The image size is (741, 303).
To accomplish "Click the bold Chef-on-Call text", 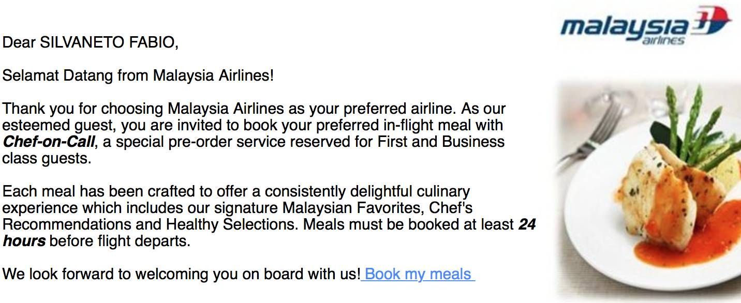I will pyautogui.click(x=49, y=142).
